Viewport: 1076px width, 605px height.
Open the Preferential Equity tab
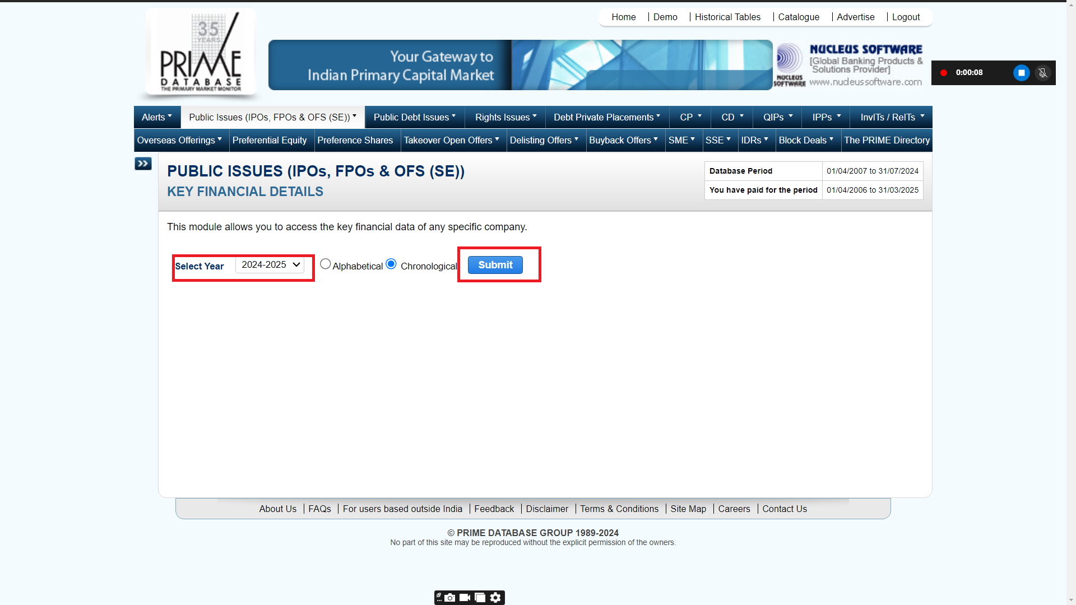click(x=270, y=140)
